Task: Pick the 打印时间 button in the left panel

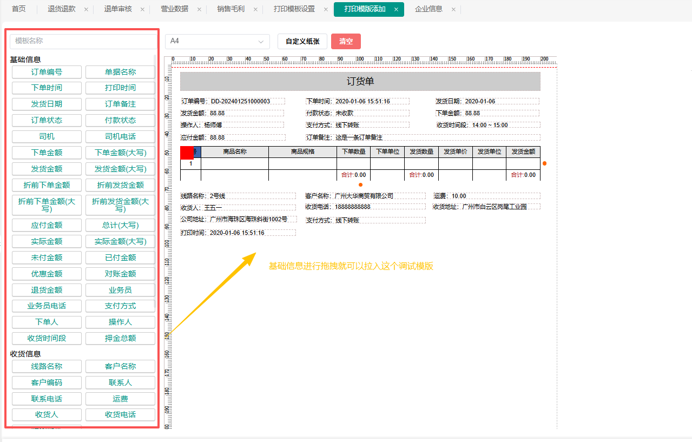Action: [x=120, y=88]
